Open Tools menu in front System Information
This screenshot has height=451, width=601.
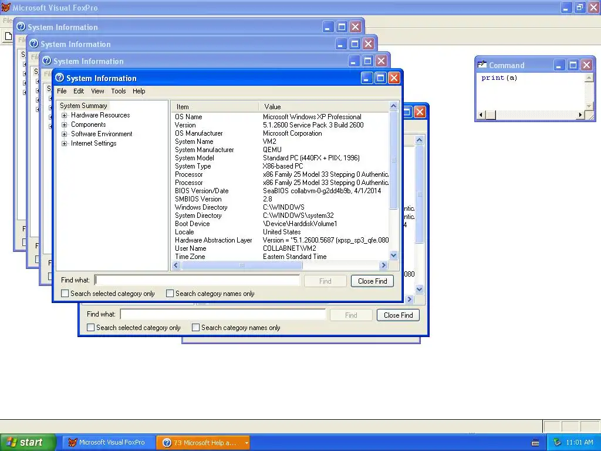coord(119,91)
